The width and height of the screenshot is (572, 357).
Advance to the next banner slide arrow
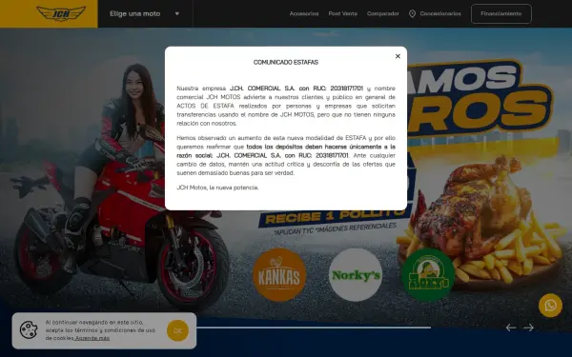point(528,327)
